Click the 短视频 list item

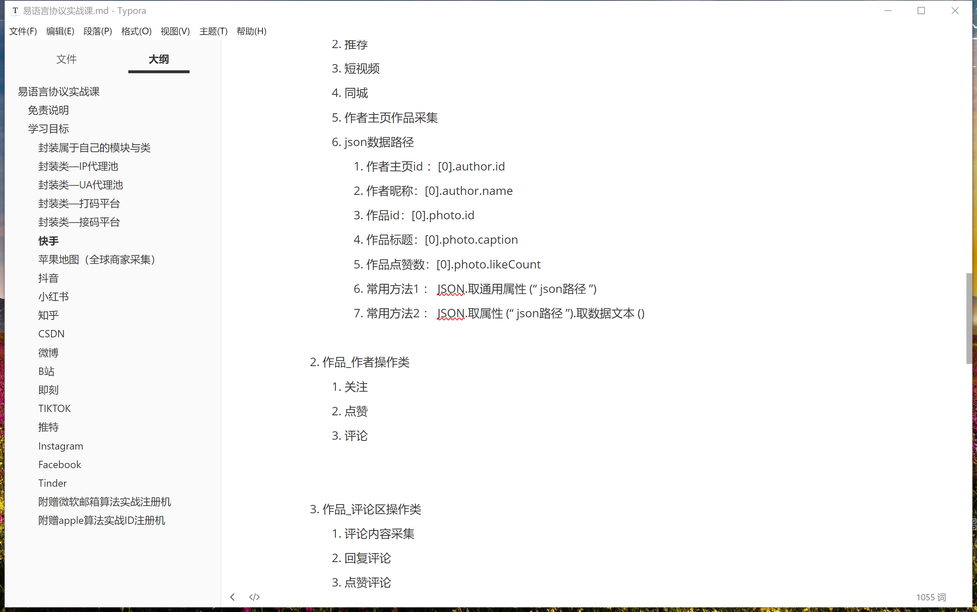[362, 68]
